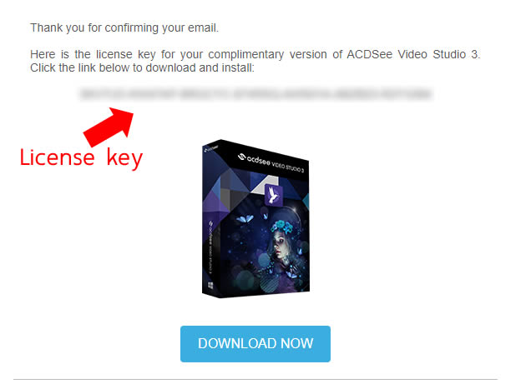526x384 pixels.
Task: Click the acdsee swirl logo on box front
Action: pyautogui.click(x=242, y=156)
